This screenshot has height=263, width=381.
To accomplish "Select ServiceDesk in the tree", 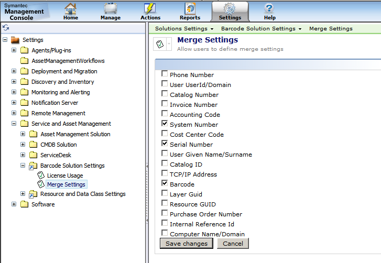I will (56, 155).
